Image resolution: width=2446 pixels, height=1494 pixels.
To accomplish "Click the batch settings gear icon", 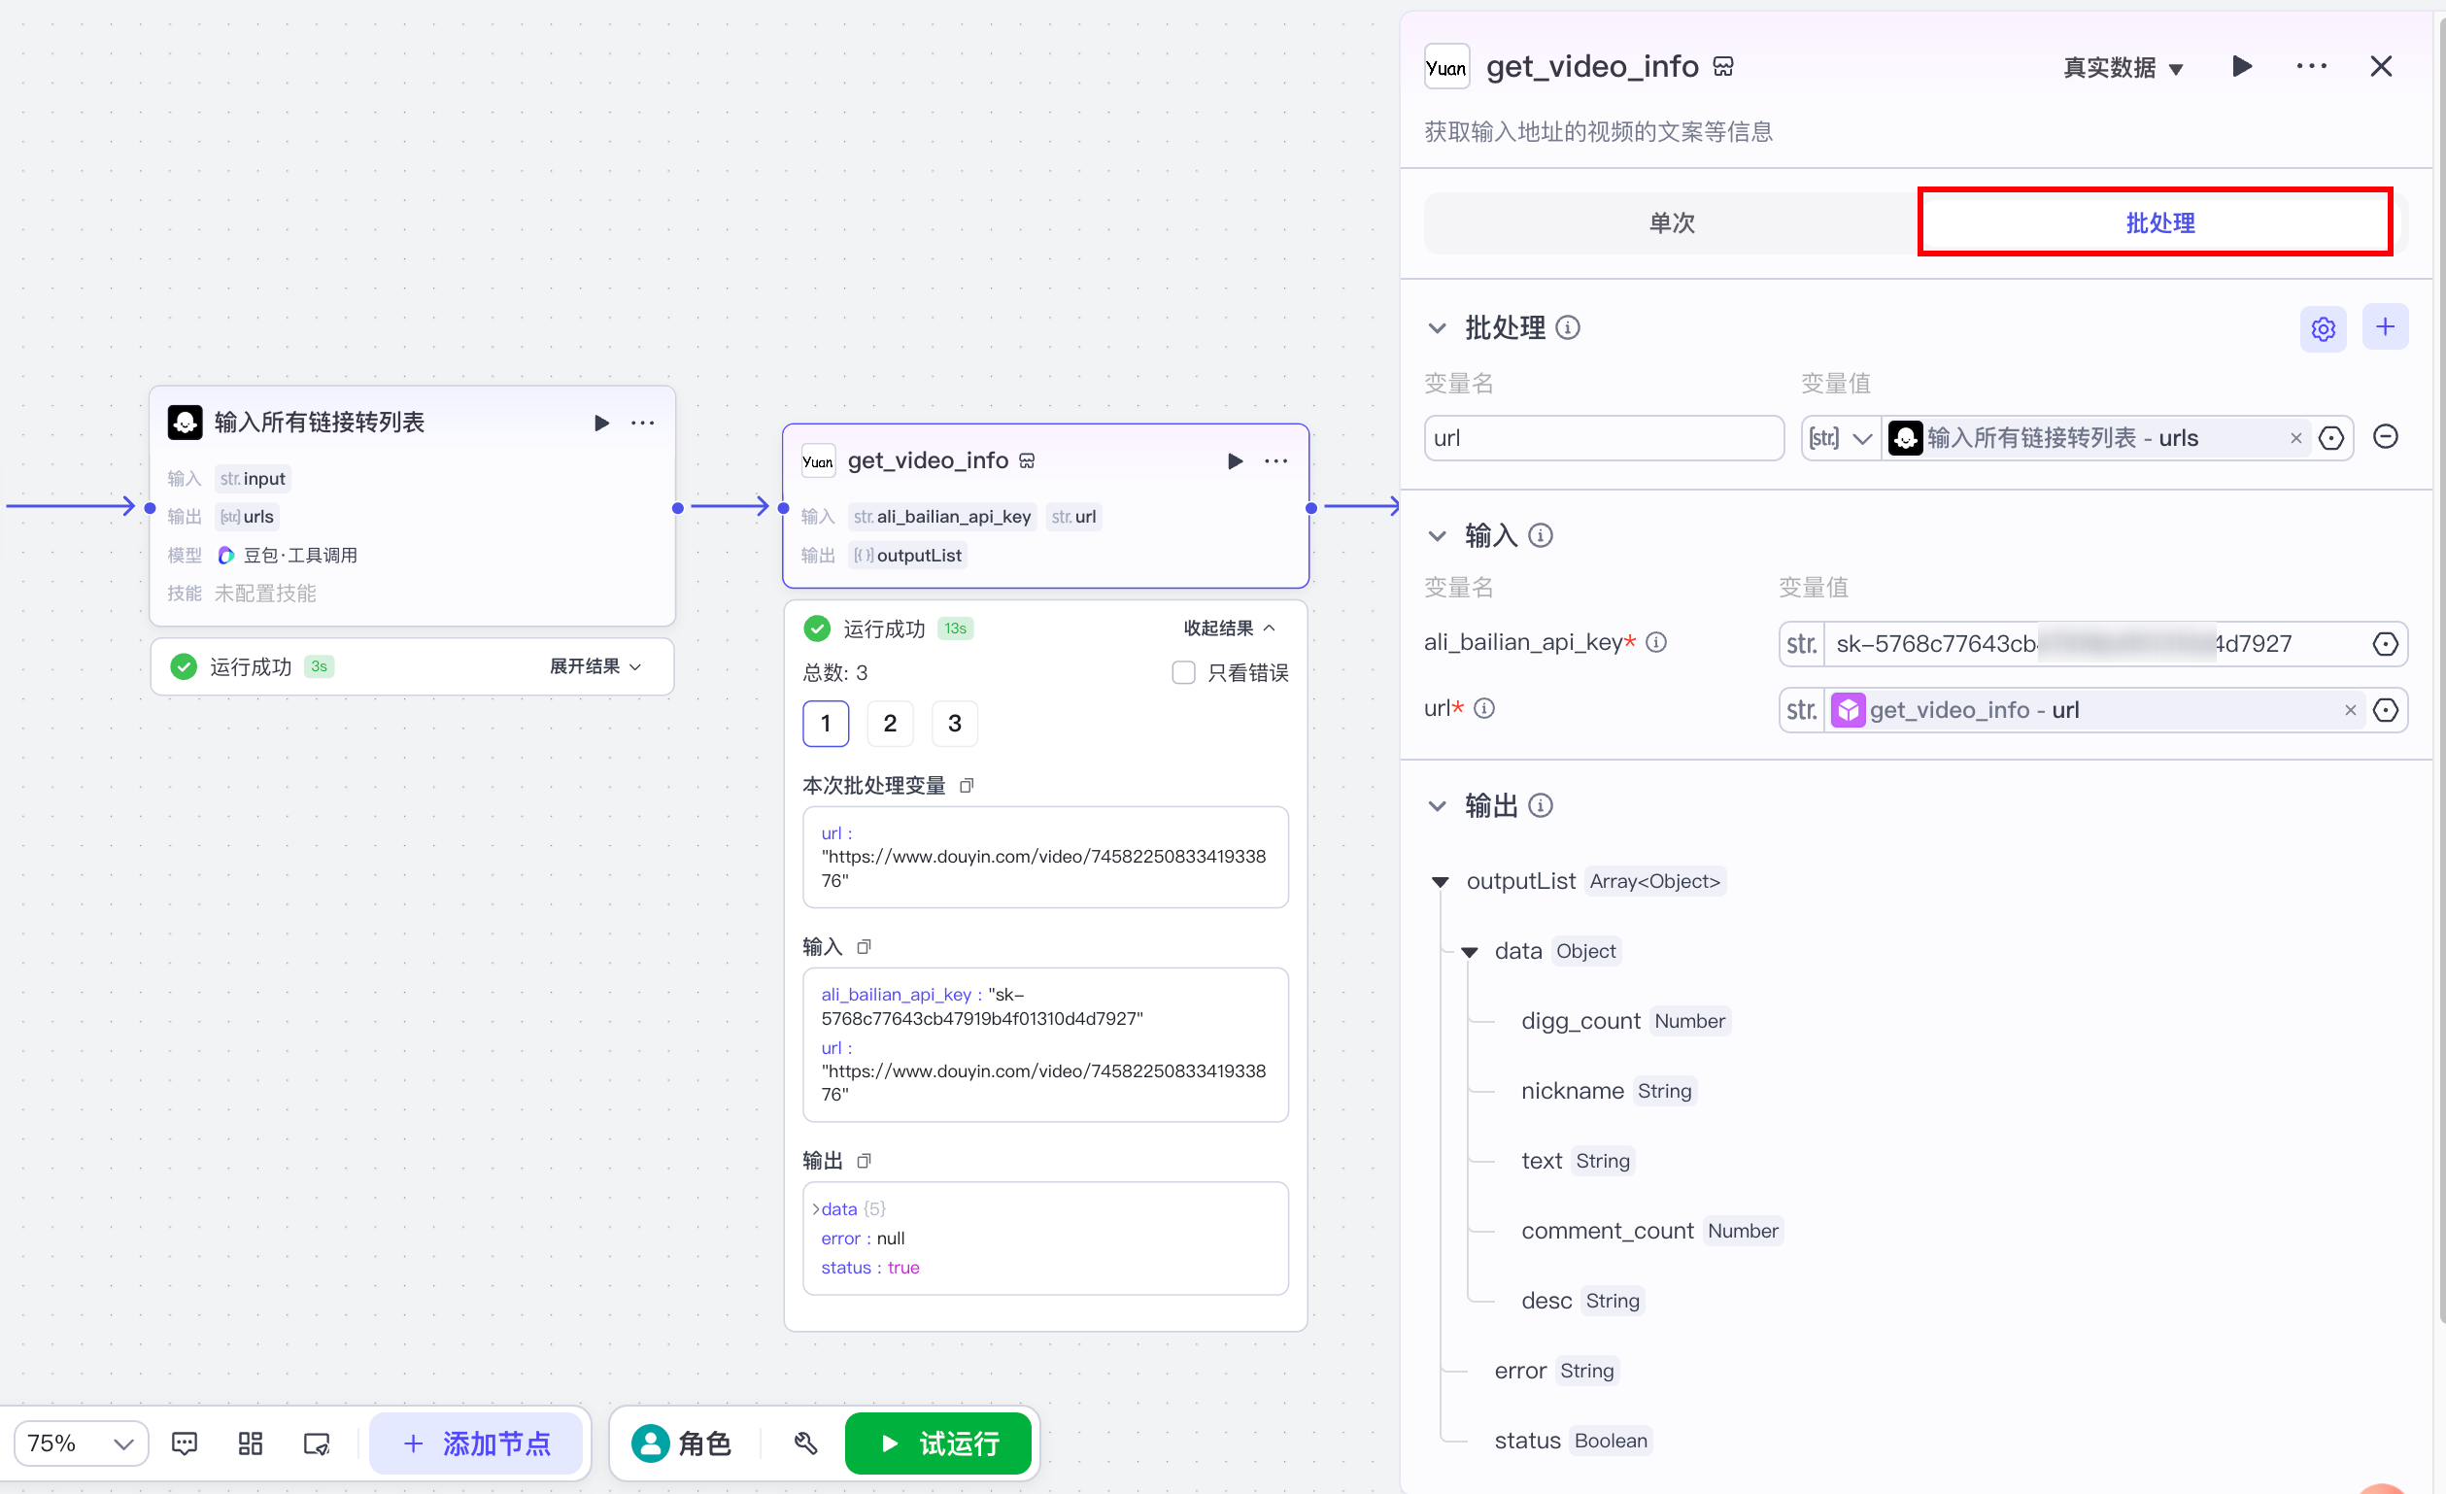I will (2322, 328).
